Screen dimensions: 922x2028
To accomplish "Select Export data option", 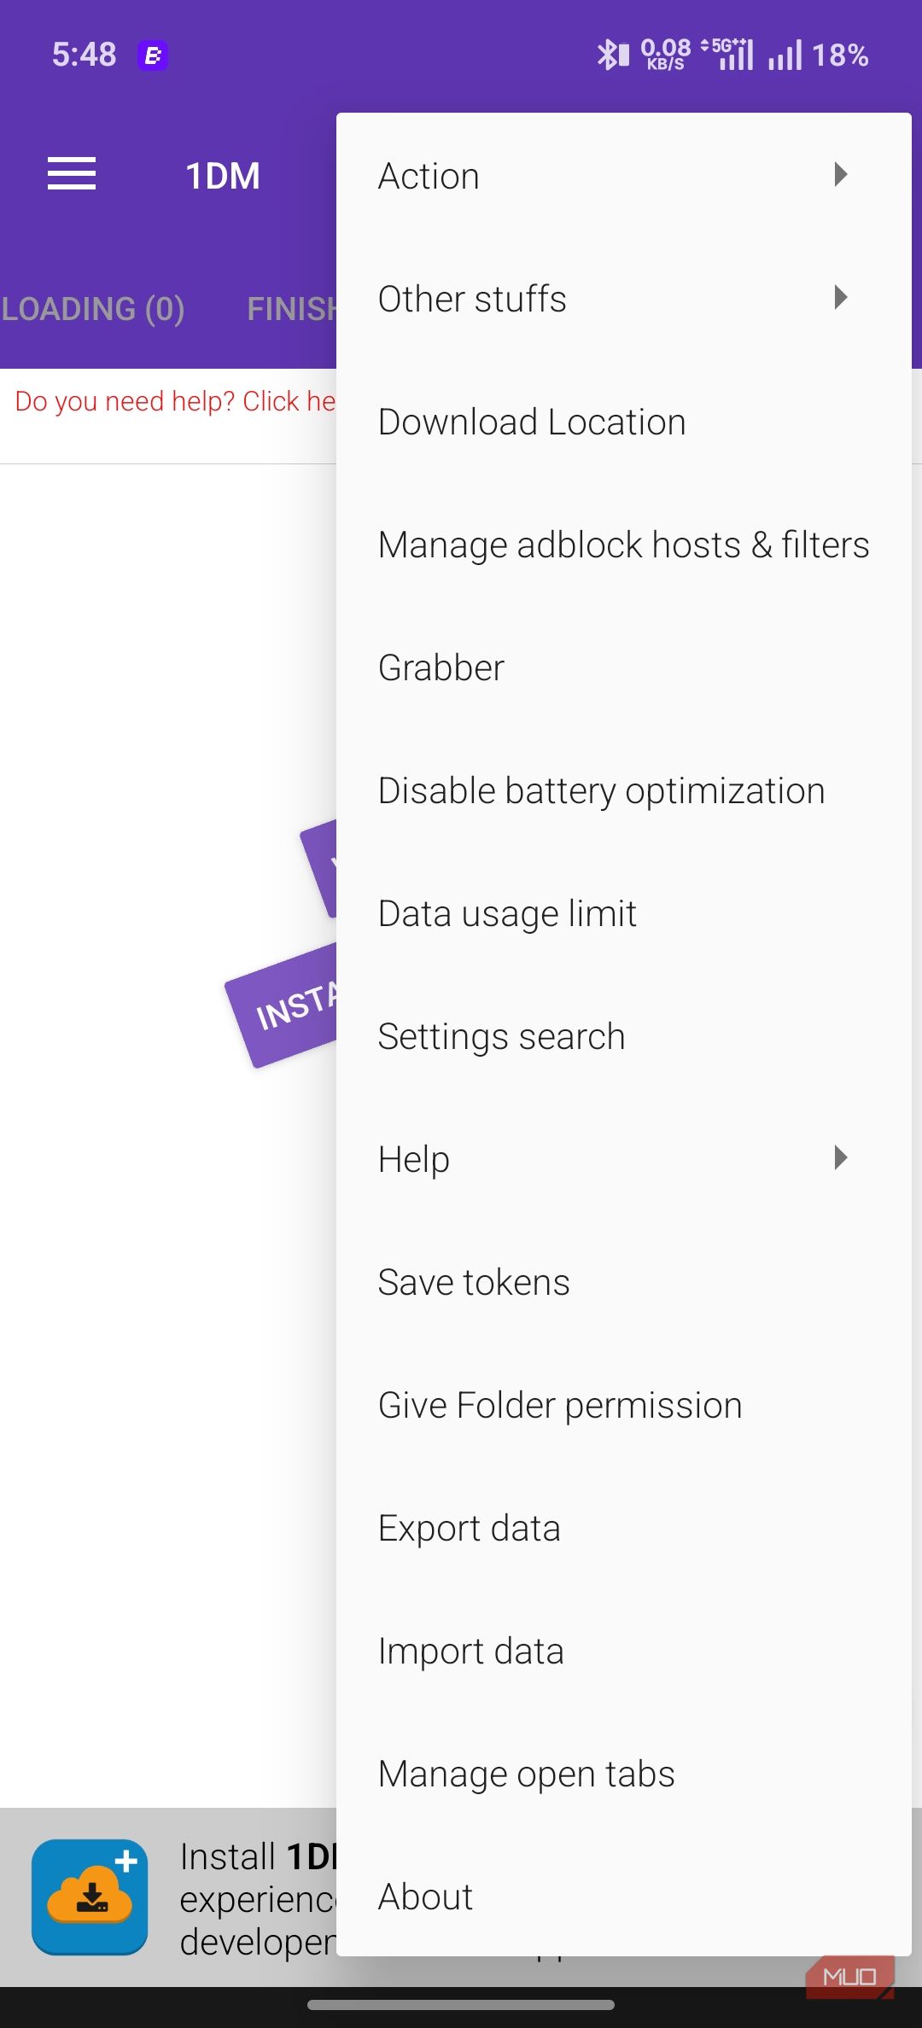I will (x=624, y=1528).
